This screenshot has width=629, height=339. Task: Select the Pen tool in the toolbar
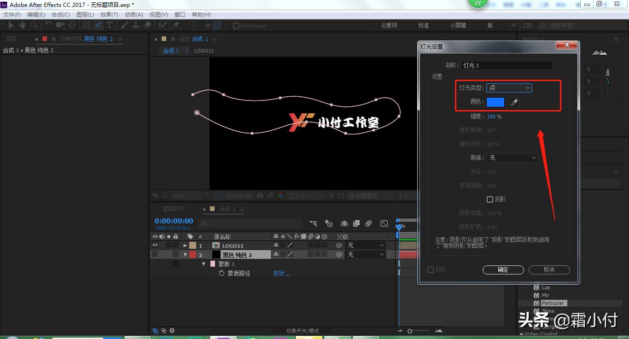[98, 25]
